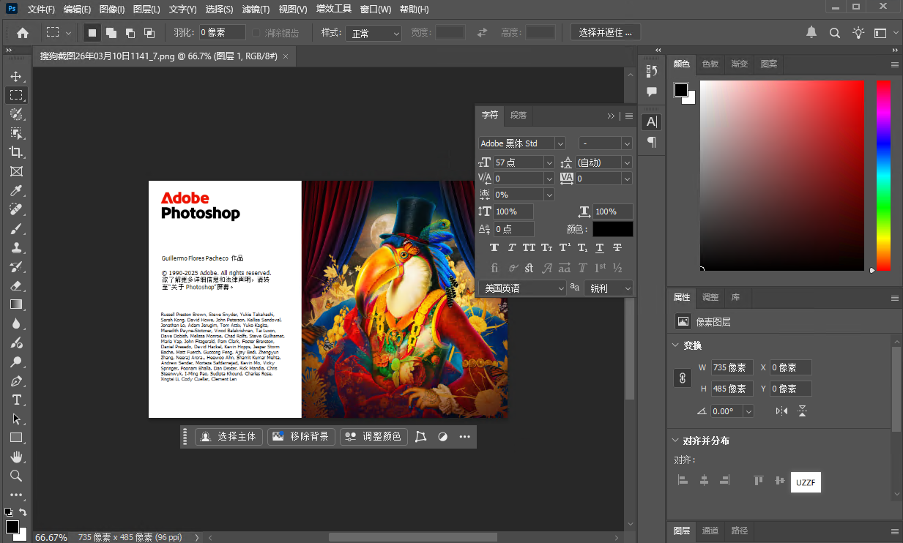Apply faux bold in the Character panel

[x=494, y=247]
